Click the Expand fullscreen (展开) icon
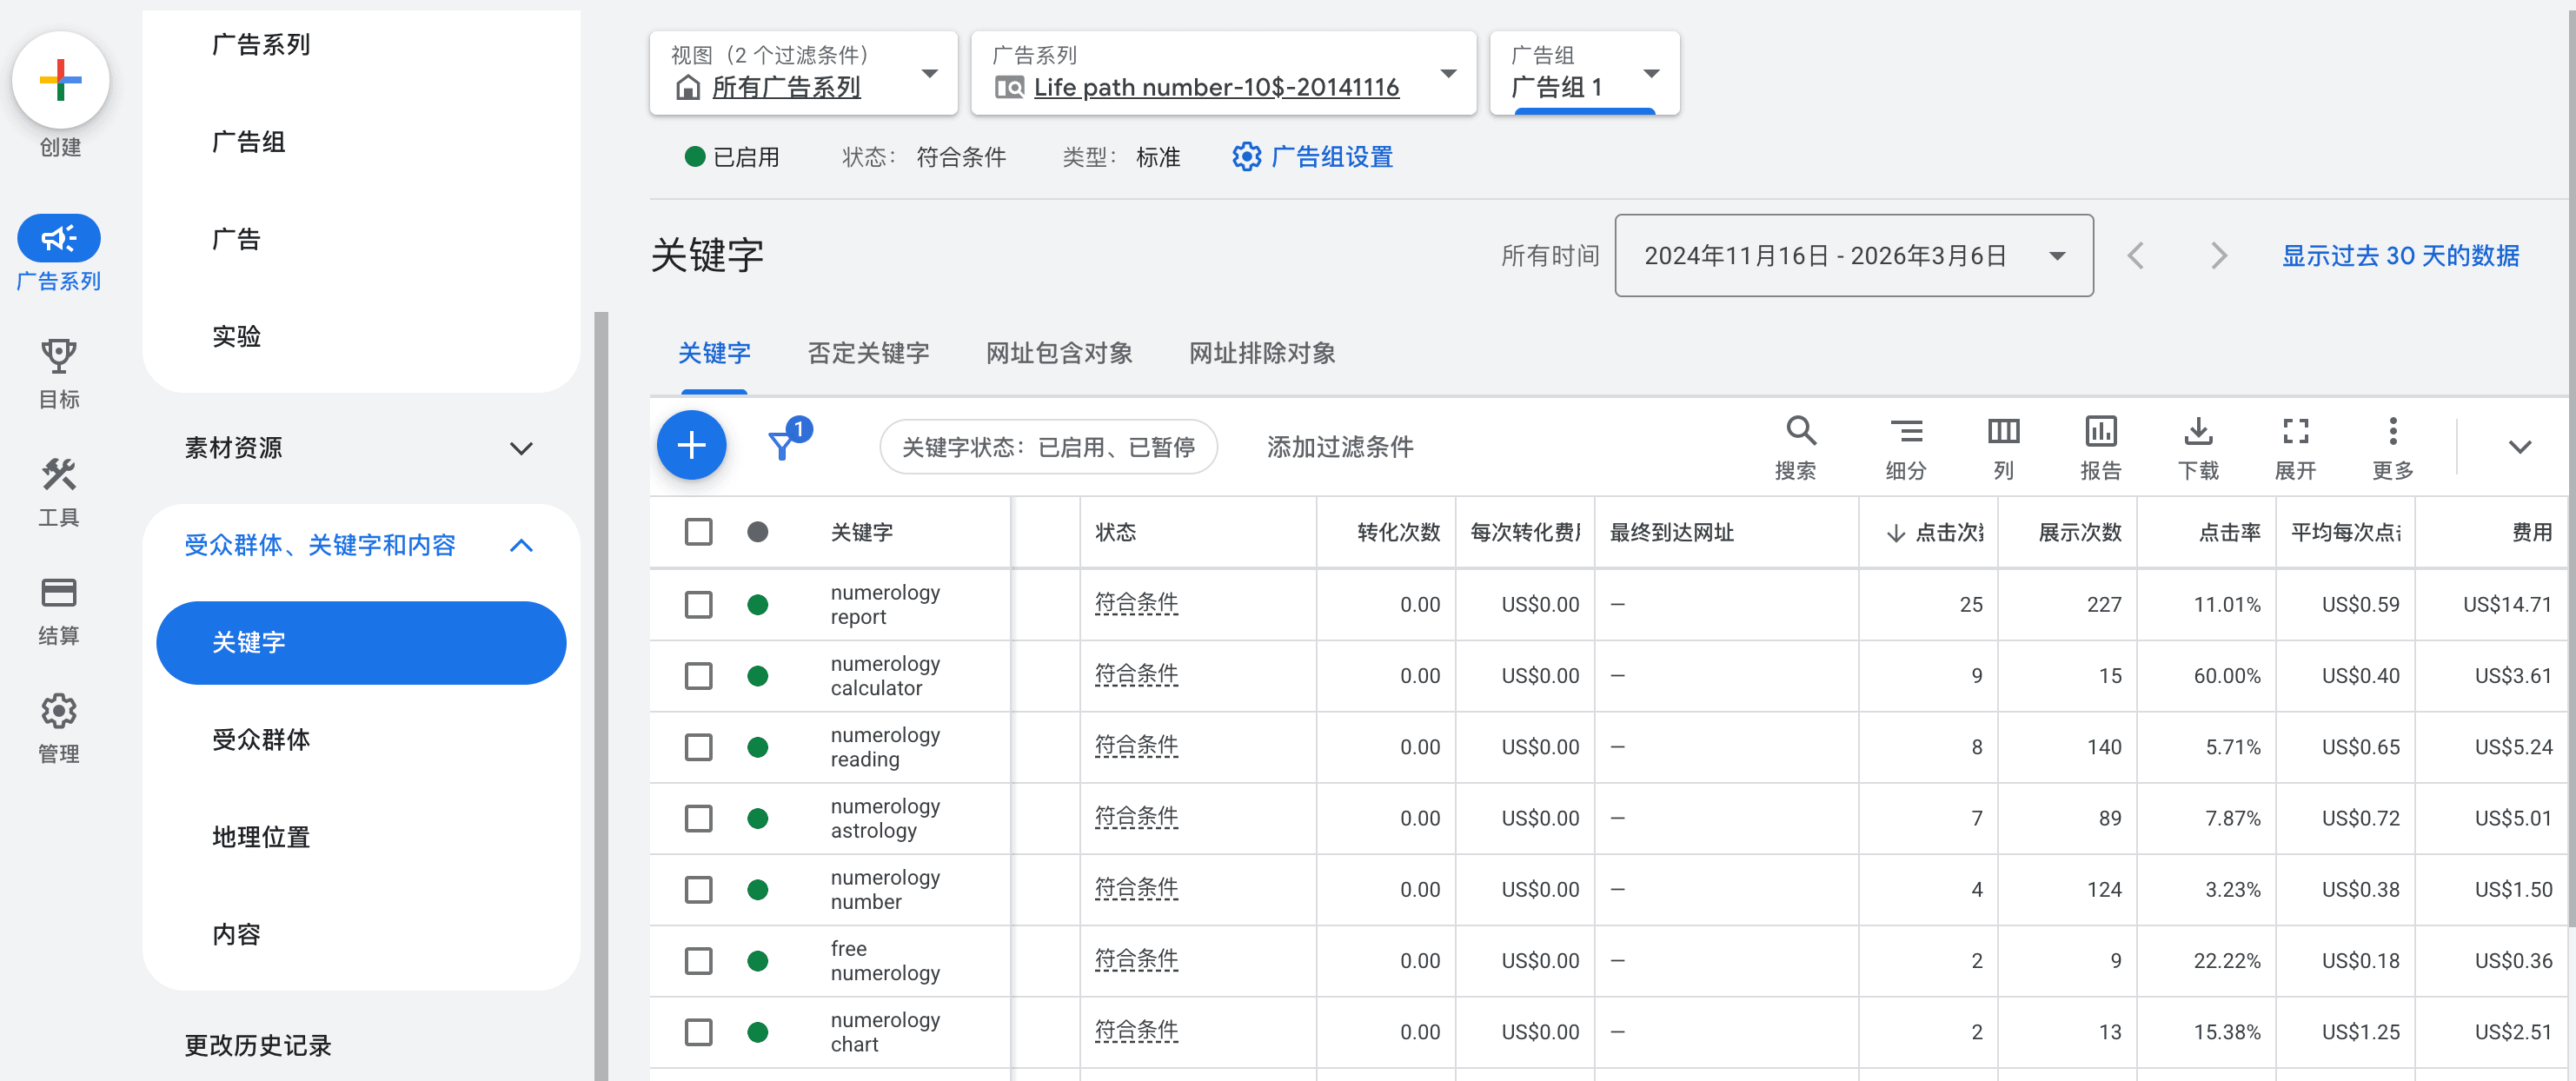Image resolution: width=2576 pixels, height=1081 pixels. (2295, 432)
